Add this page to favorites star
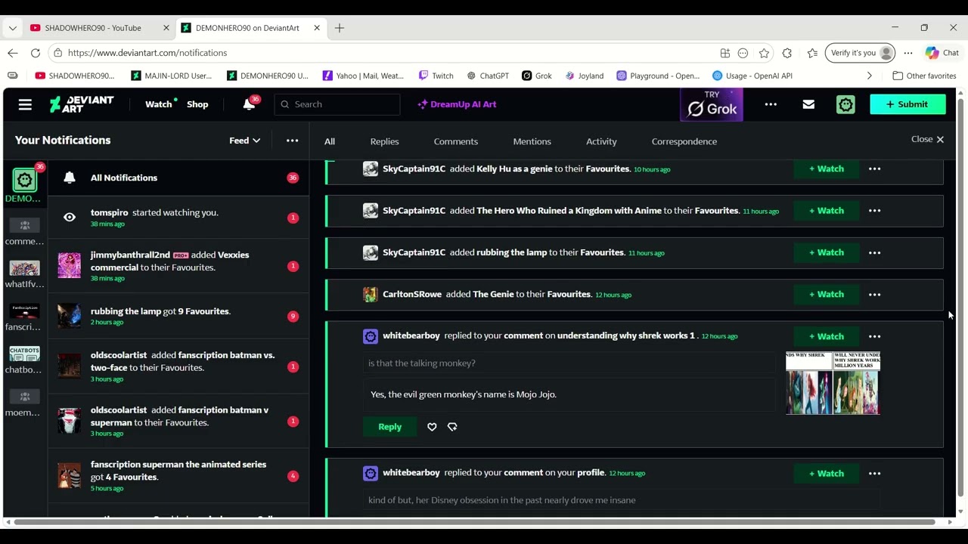968x544 pixels. point(765,53)
